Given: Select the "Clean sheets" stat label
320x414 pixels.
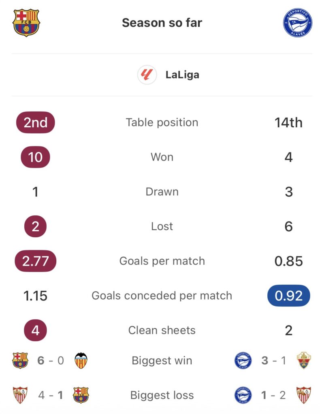Looking at the screenshot, I should tap(162, 330).
